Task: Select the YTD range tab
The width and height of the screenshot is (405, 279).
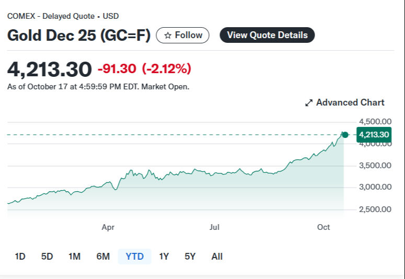Action: pos(134,257)
